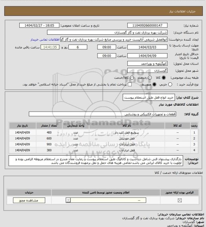
Task: Click the الزامی بودن ارائه مجوز header
Action: click(180, 193)
